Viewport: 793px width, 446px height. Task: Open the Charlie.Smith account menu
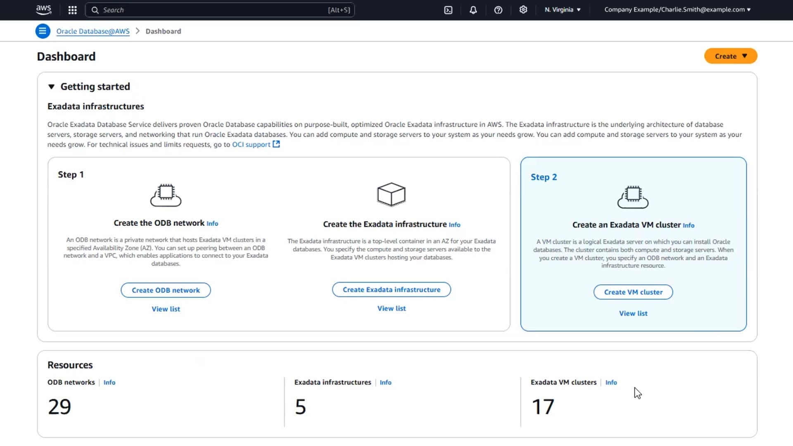(677, 9)
